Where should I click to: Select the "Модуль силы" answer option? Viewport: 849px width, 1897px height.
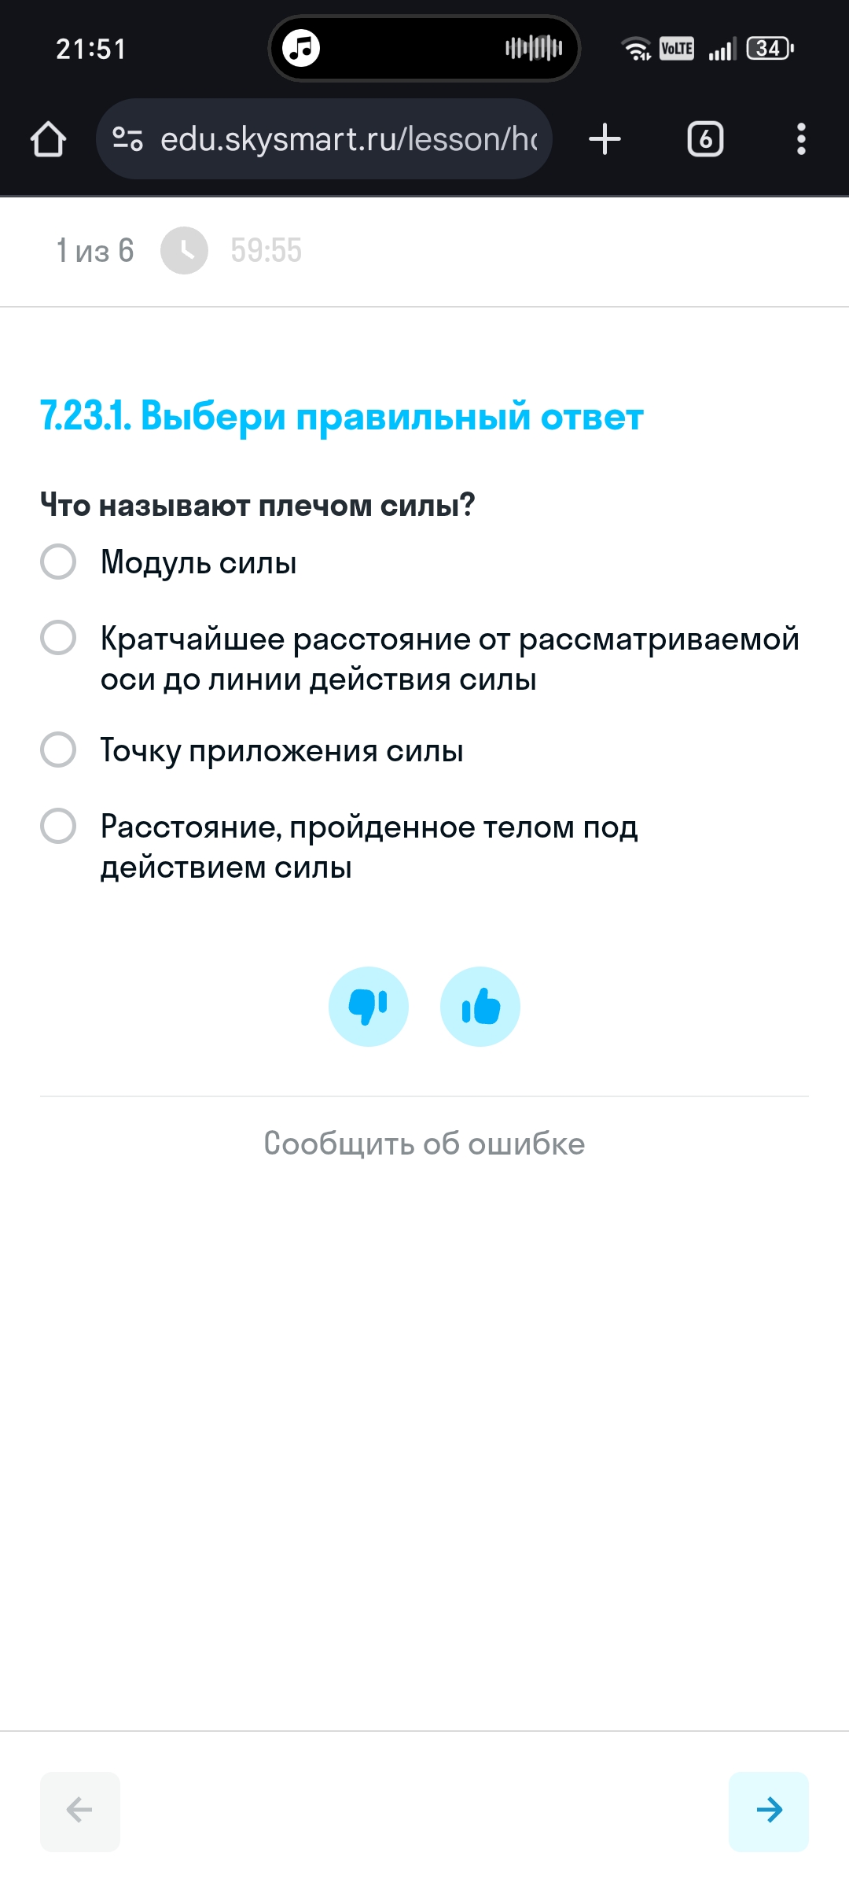[169, 562]
